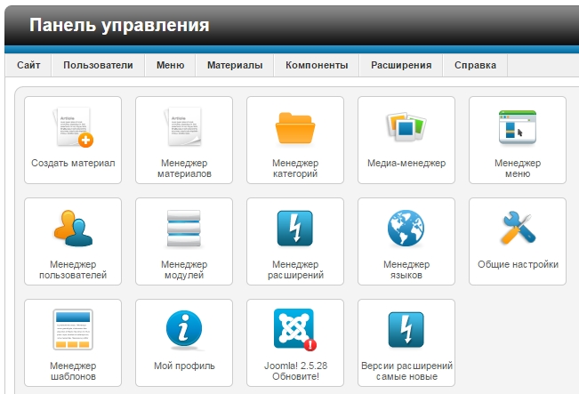Open Менеджер модулей icon
Image resolution: width=579 pixels, height=394 pixels.
184,230
